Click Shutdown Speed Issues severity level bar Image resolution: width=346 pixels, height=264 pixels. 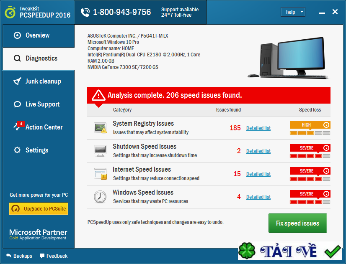click(310, 156)
